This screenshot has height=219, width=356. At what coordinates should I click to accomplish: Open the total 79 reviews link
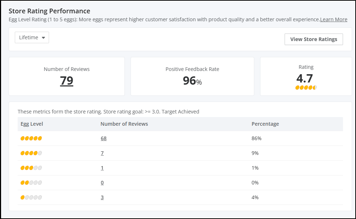[66, 81]
